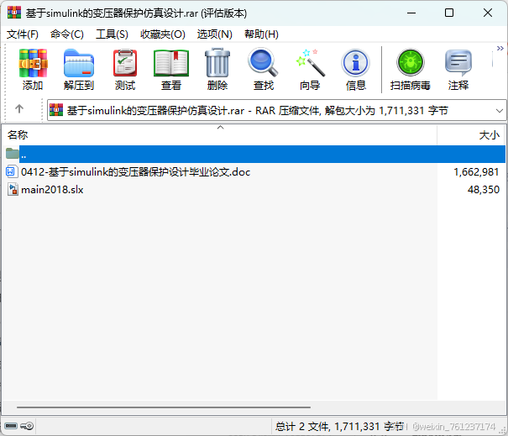Click the status bar total 2 文件 text
Screen dimensions: 508x436
click(339, 426)
